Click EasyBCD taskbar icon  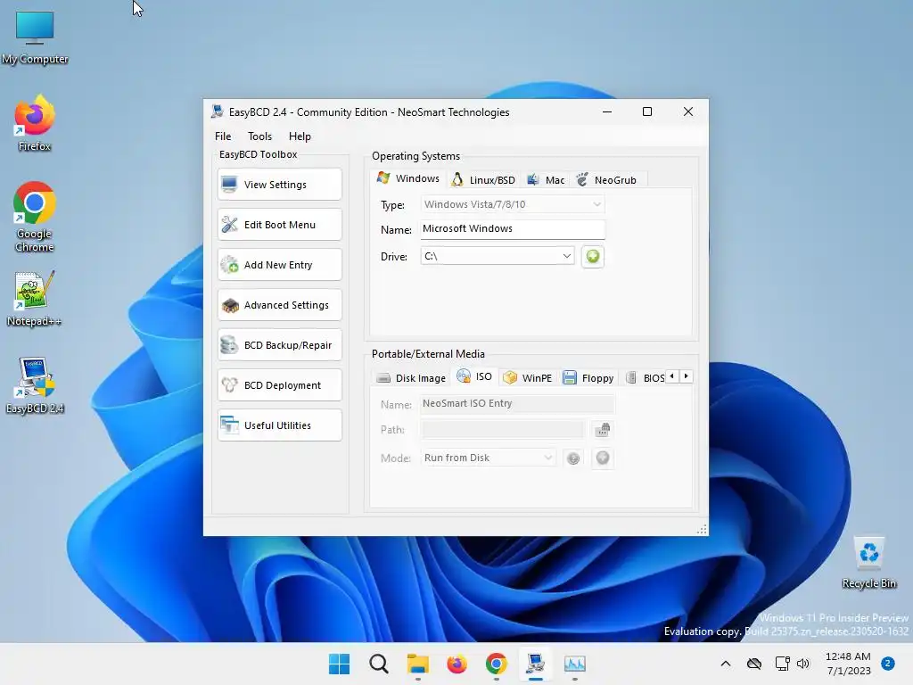coord(535,664)
